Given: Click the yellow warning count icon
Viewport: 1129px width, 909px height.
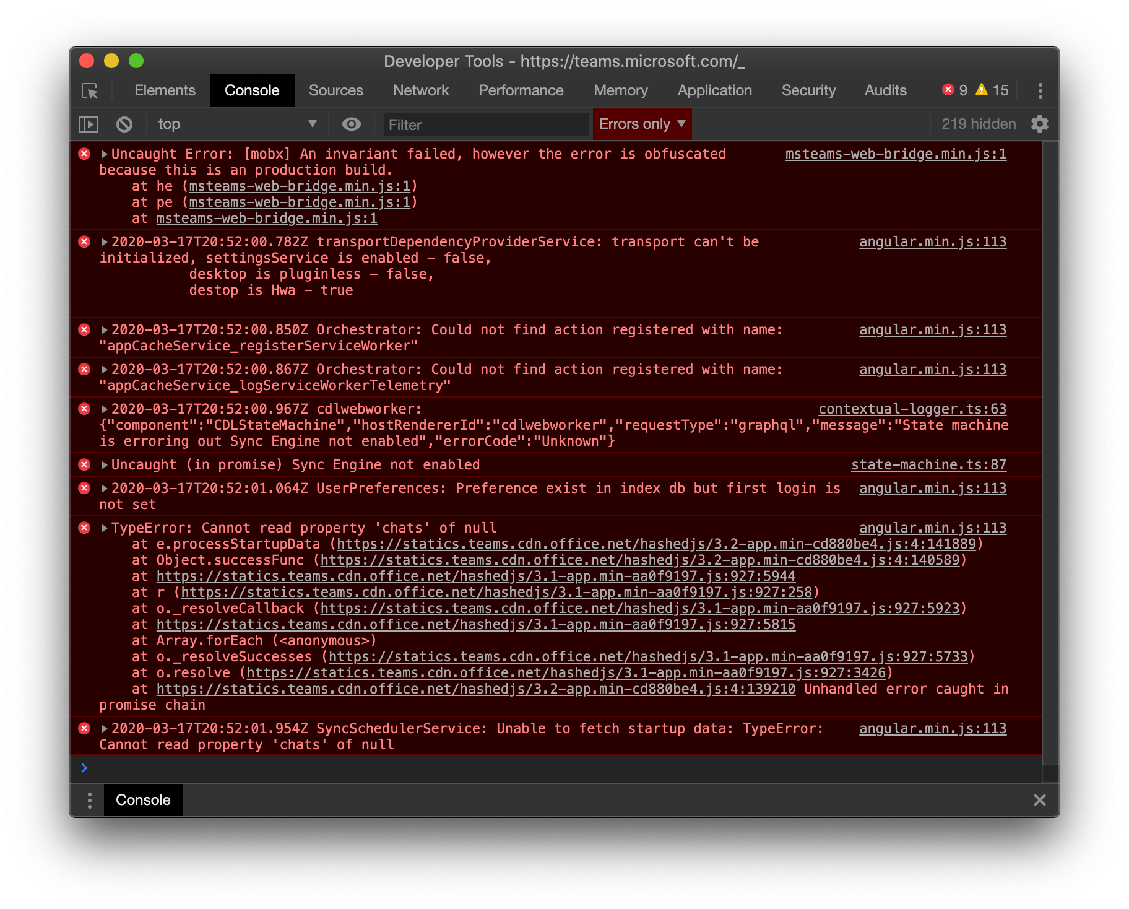Looking at the screenshot, I should 982,90.
